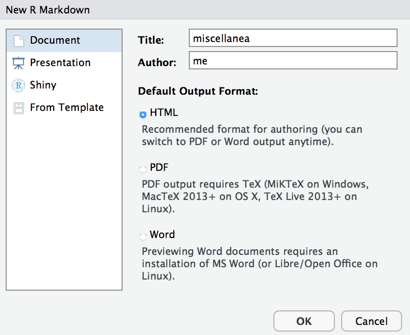The image size is (410, 335).
Task: Click the Presentation easel icon
Action: (x=18, y=63)
